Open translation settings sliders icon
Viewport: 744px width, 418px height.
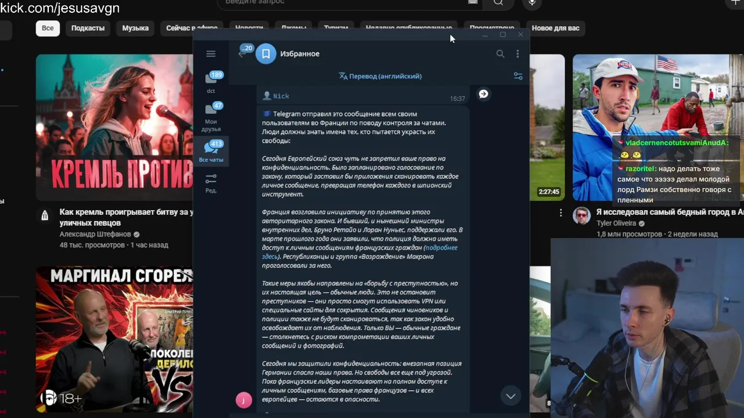(518, 76)
